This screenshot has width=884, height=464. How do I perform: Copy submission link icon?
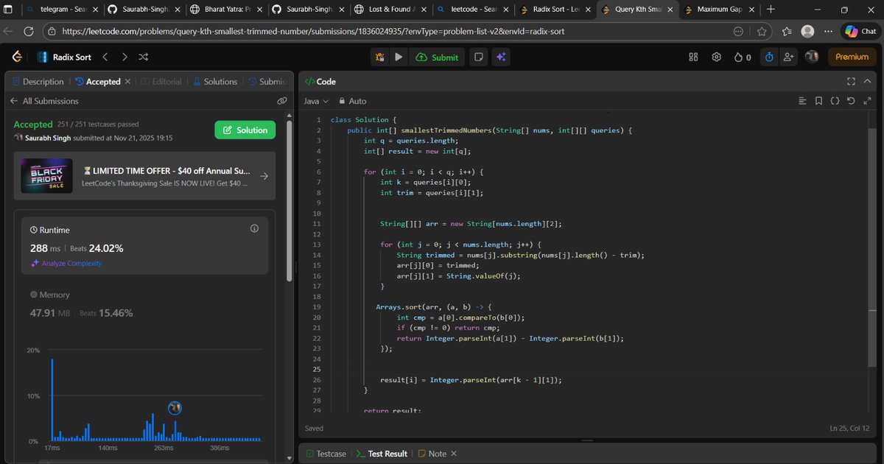pyautogui.click(x=281, y=101)
